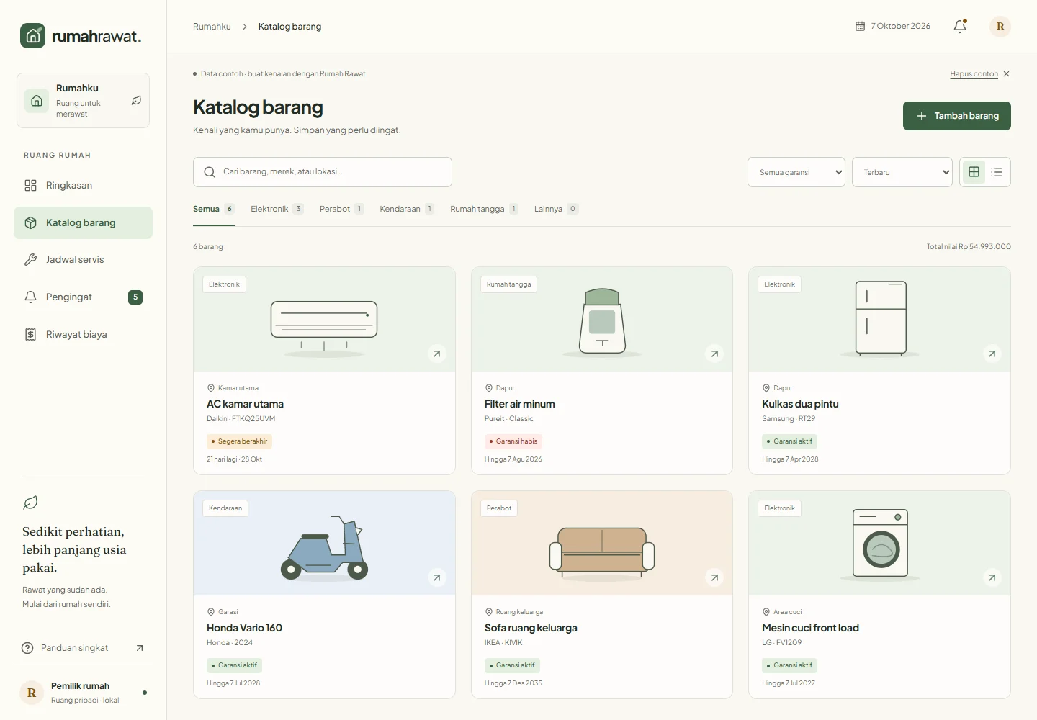This screenshot has width=1037, height=720.
Task: Click the leaf icon in Rumahku card
Action: [136, 101]
